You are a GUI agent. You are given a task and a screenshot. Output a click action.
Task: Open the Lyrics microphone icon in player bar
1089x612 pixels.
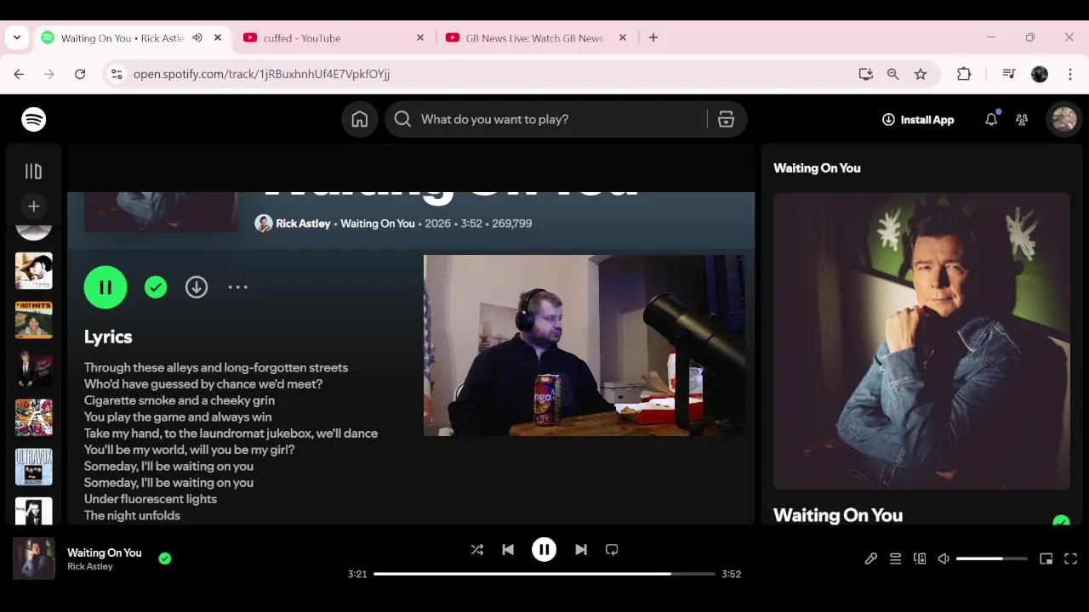click(871, 558)
